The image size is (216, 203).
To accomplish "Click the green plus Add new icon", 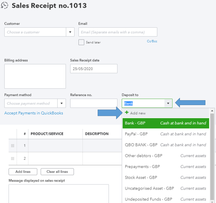I will pyautogui.click(x=127, y=113).
